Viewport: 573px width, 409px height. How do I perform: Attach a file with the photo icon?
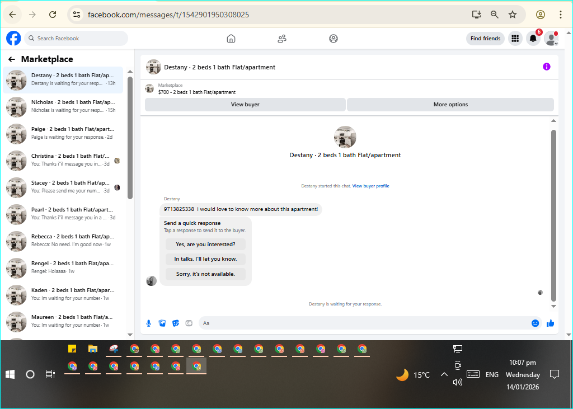tap(162, 323)
